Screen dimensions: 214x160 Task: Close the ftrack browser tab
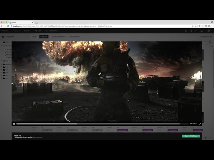point(32,22)
